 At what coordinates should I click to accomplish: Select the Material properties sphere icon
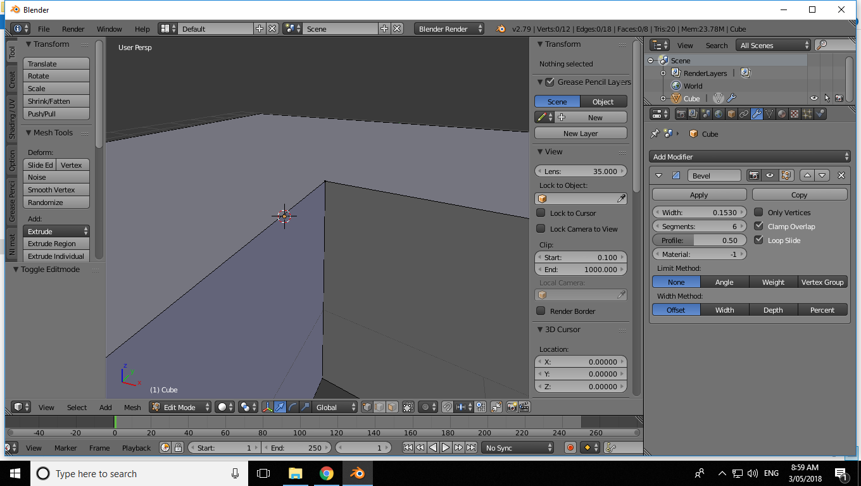[782, 113]
